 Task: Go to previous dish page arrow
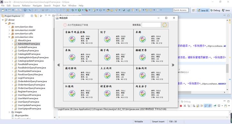pos(59,65)
